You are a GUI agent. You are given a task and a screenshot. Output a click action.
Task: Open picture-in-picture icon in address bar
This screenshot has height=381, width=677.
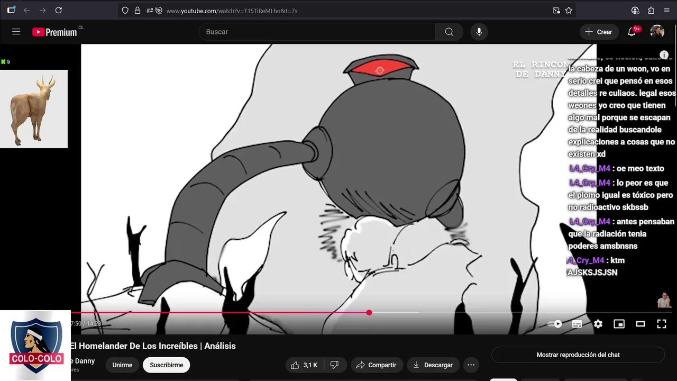point(556,10)
